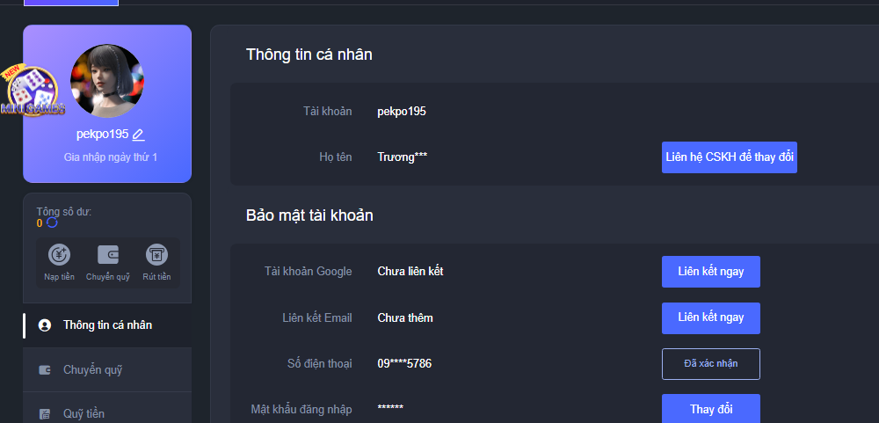Image resolution: width=879 pixels, height=423 pixels.
Task: Click the Đã xác nhận phone button
Action: pyautogui.click(x=710, y=364)
